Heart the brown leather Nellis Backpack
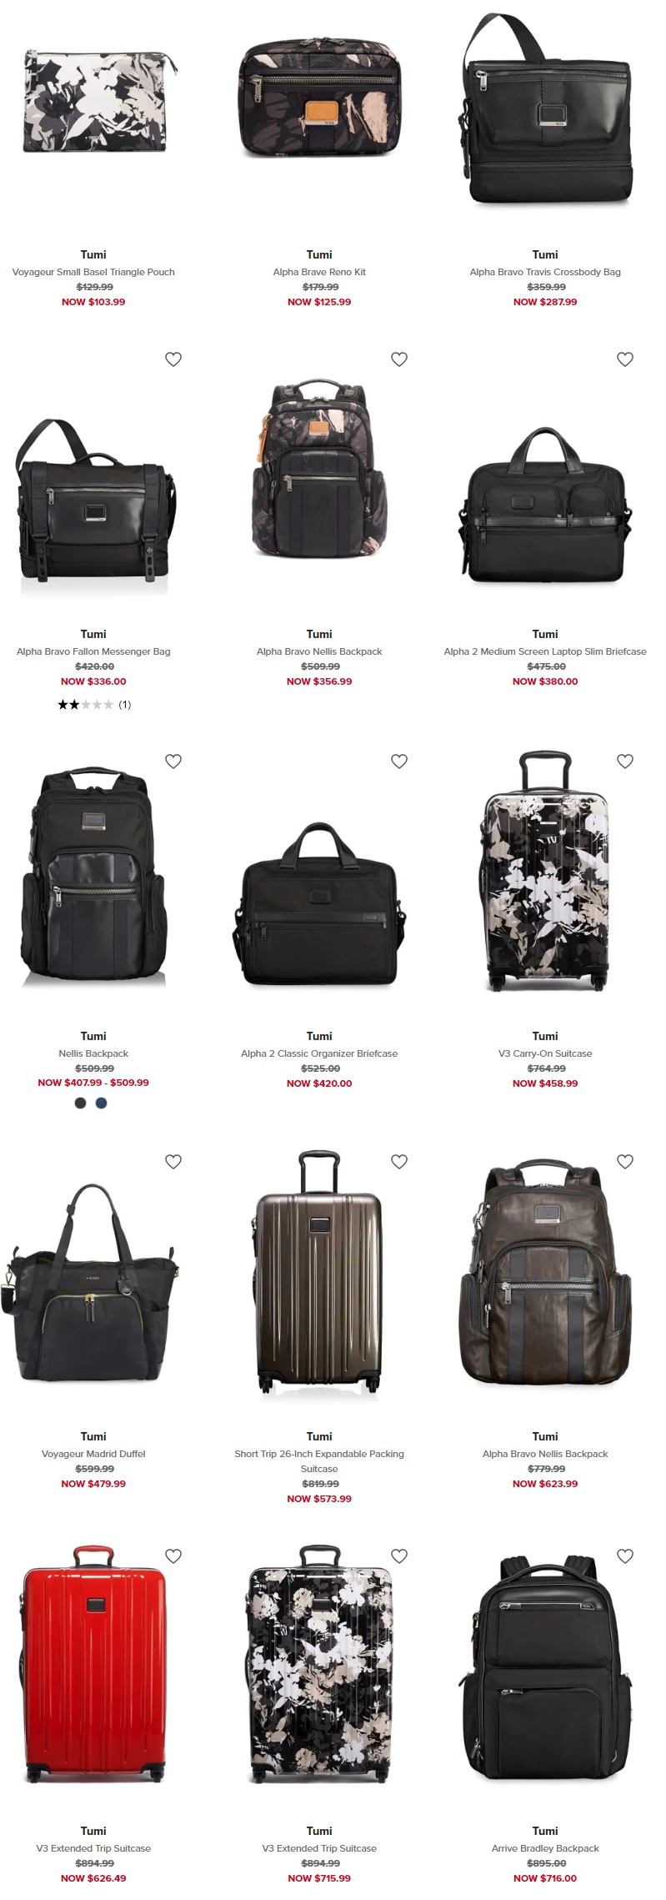666x1900 pixels. (x=625, y=1162)
